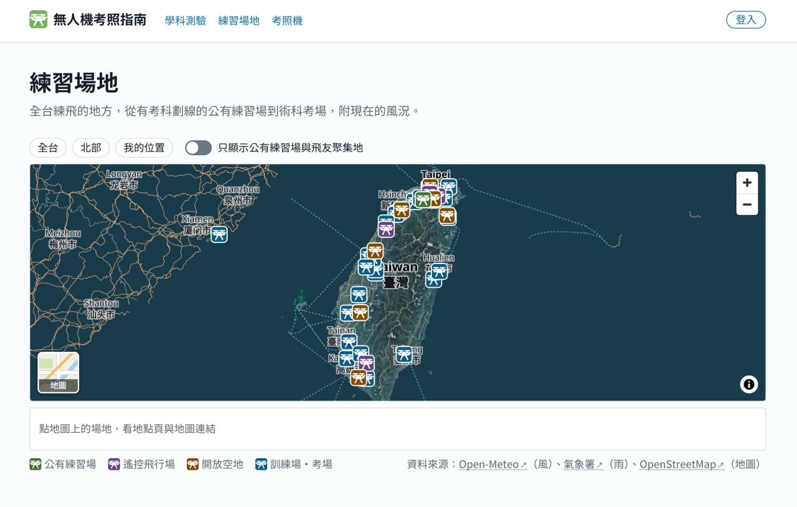Select the blue marker over the Tainan label
797x507 pixels.
(x=349, y=341)
